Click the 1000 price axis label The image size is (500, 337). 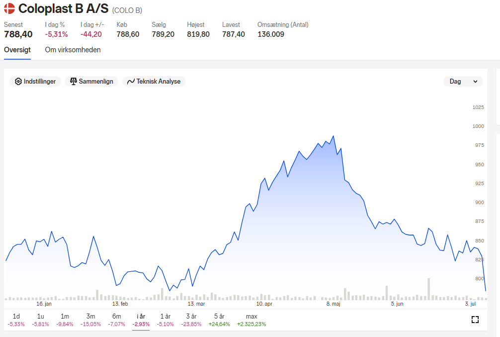[478, 126]
